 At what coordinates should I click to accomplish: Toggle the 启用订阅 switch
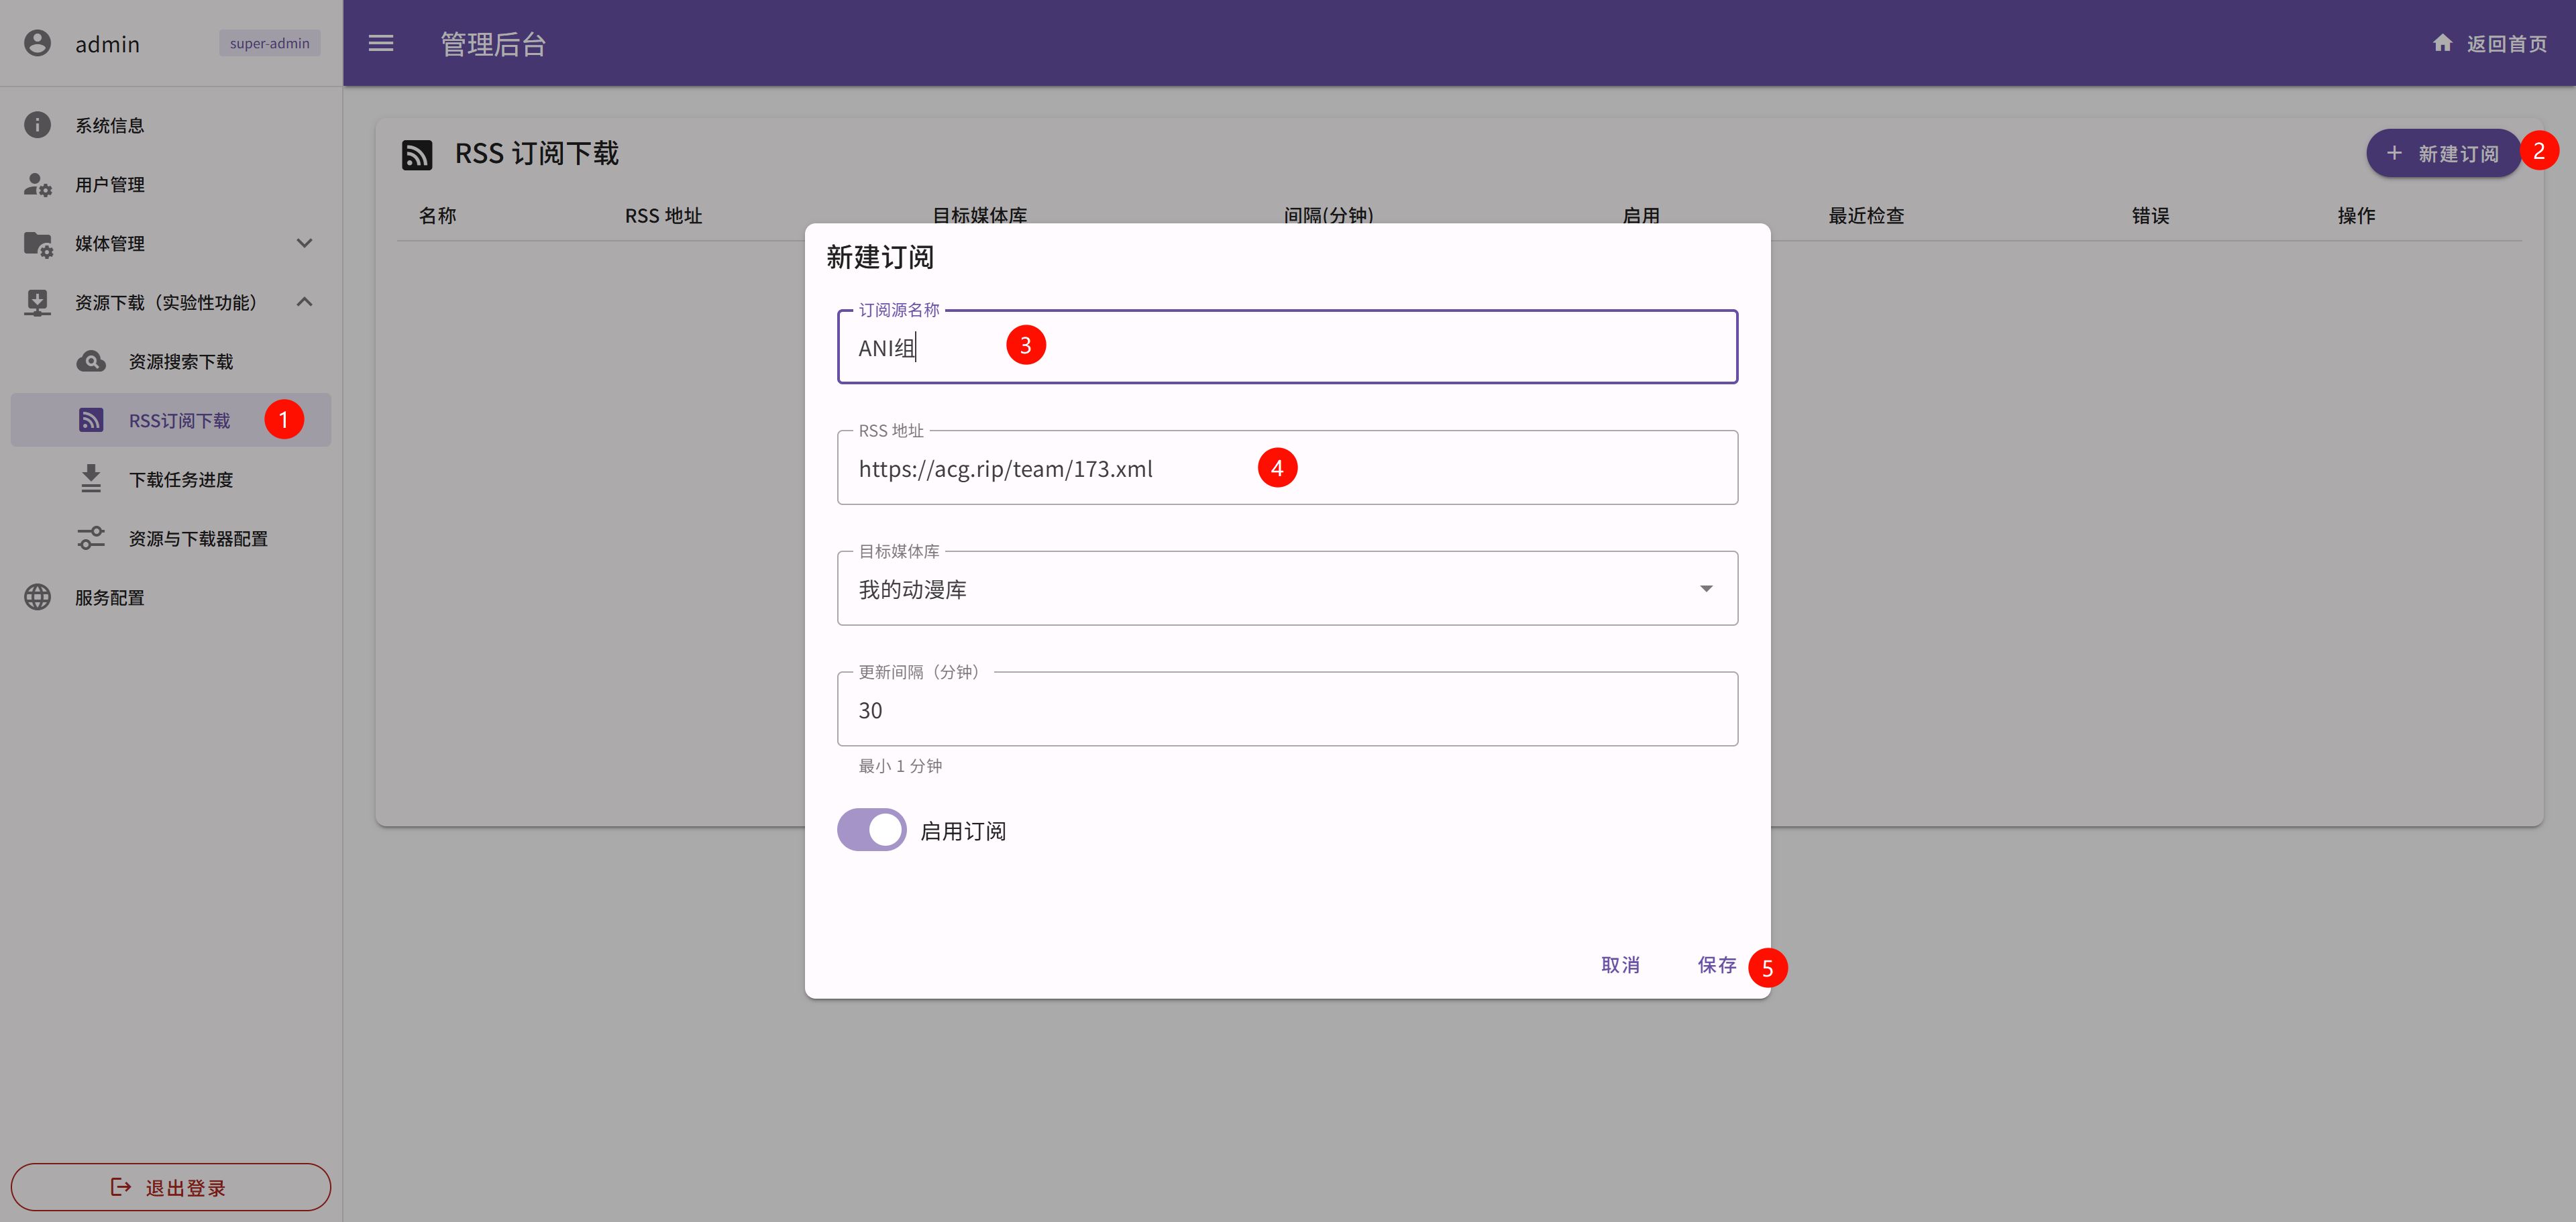(871, 830)
